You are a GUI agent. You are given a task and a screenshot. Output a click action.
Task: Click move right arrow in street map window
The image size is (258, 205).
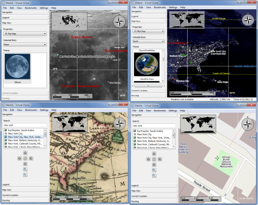(x=160, y=159)
